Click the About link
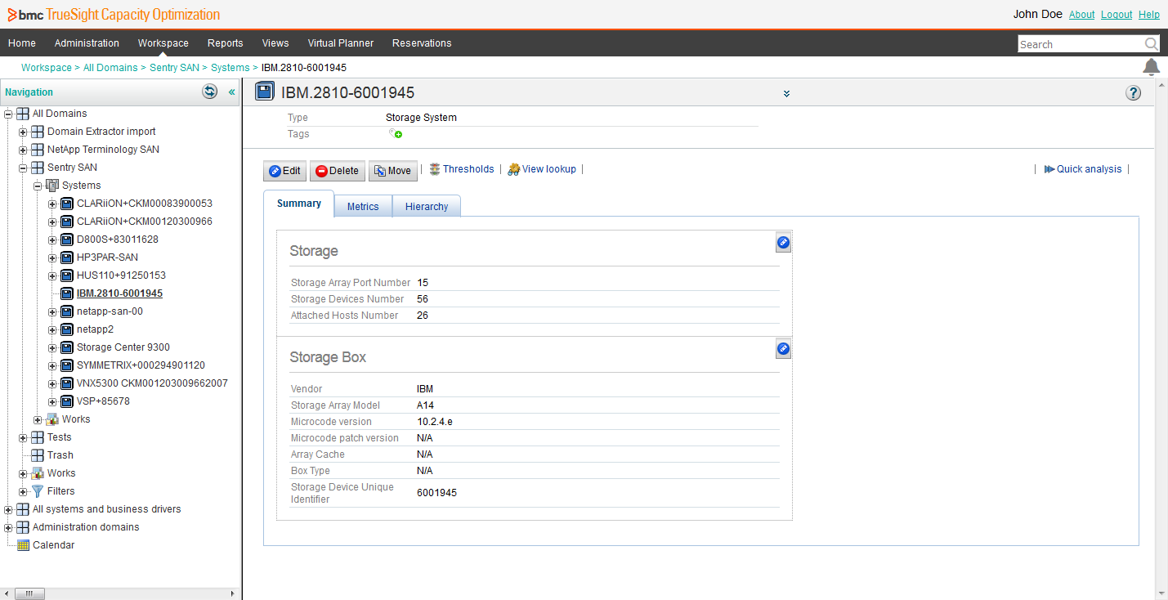This screenshot has width=1168, height=600. point(1081,15)
